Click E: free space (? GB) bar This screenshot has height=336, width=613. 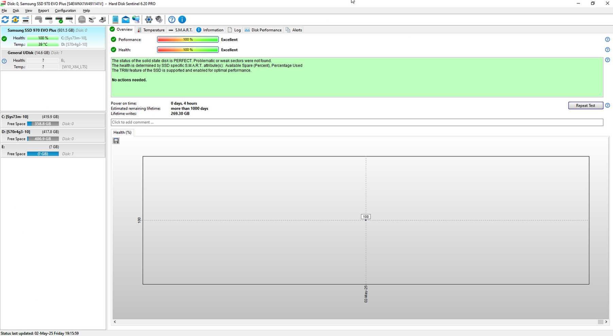pos(43,154)
